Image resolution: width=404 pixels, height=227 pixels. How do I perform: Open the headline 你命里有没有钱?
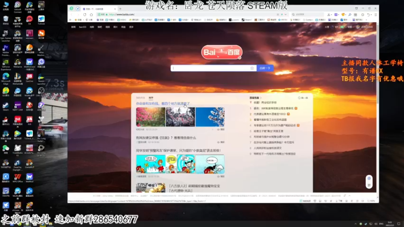coord(163,103)
